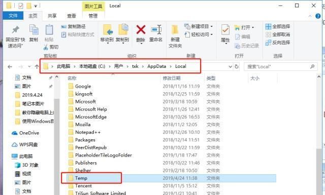Select 此电脑 in the navigation pane
This screenshot has width=325, height=195.
22,156
